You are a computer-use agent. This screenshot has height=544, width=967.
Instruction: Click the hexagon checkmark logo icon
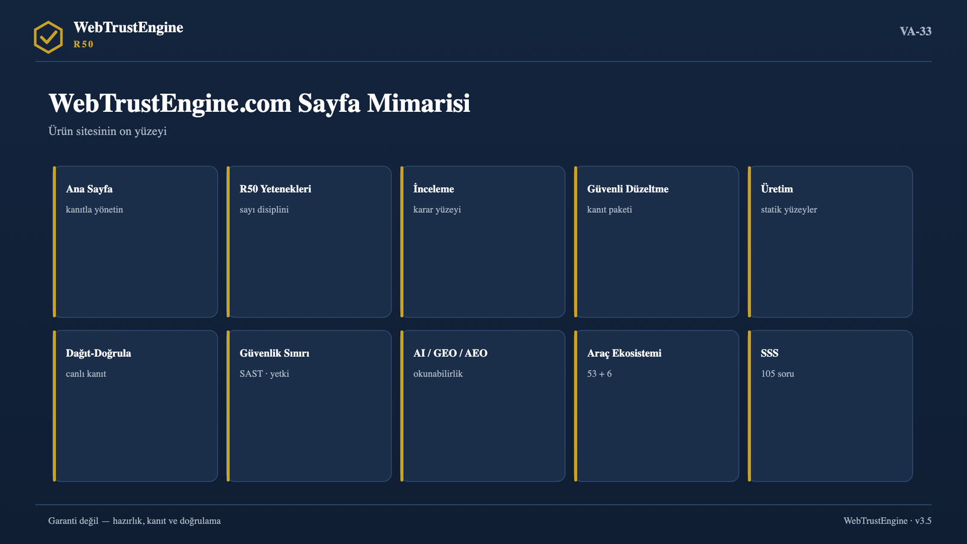point(48,37)
